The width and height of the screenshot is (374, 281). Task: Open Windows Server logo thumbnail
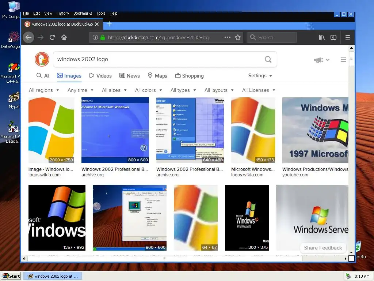click(312, 218)
